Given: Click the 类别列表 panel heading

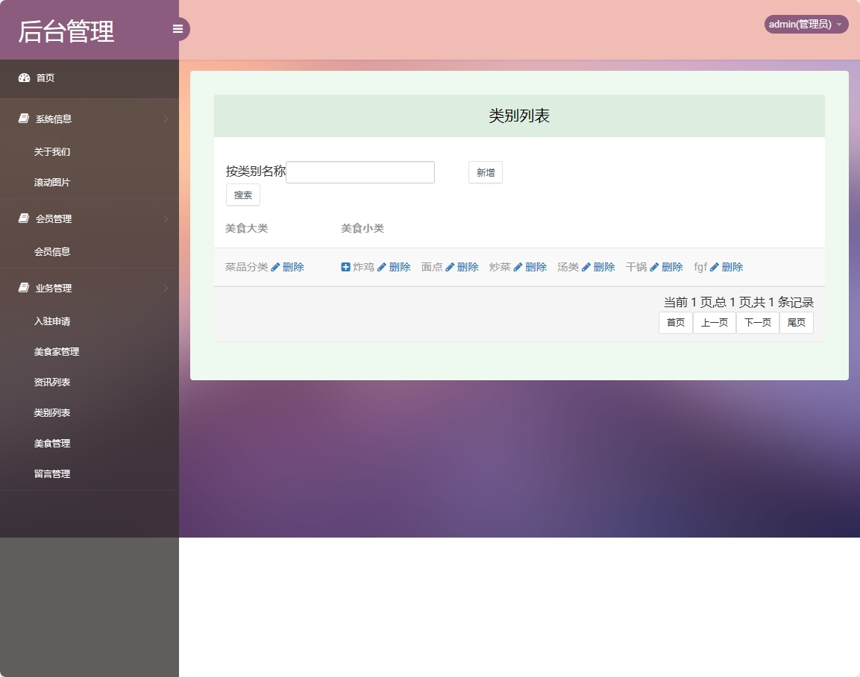Looking at the screenshot, I should tap(519, 116).
